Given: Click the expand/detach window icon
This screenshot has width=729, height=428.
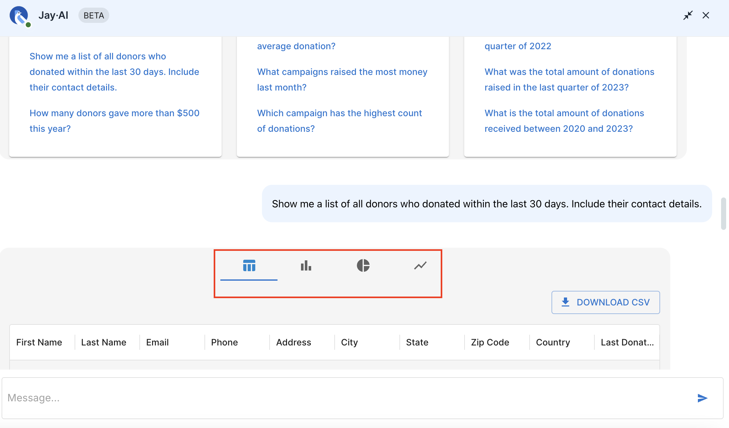Looking at the screenshot, I should (688, 14).
